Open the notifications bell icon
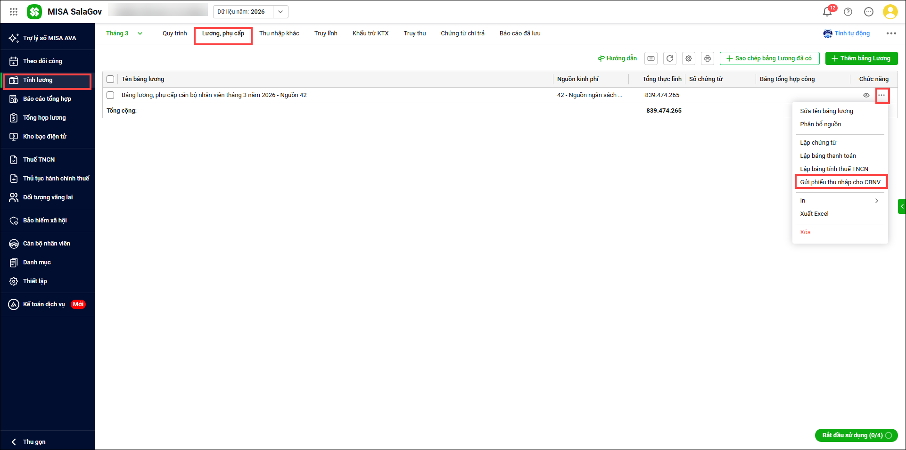 827,12
